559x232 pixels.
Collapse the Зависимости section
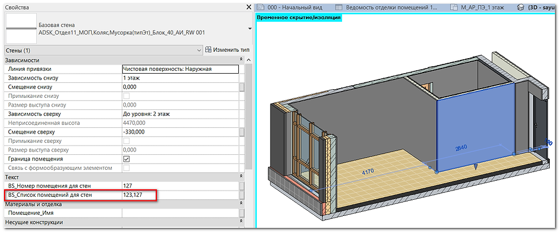click(x=241, y=60)
